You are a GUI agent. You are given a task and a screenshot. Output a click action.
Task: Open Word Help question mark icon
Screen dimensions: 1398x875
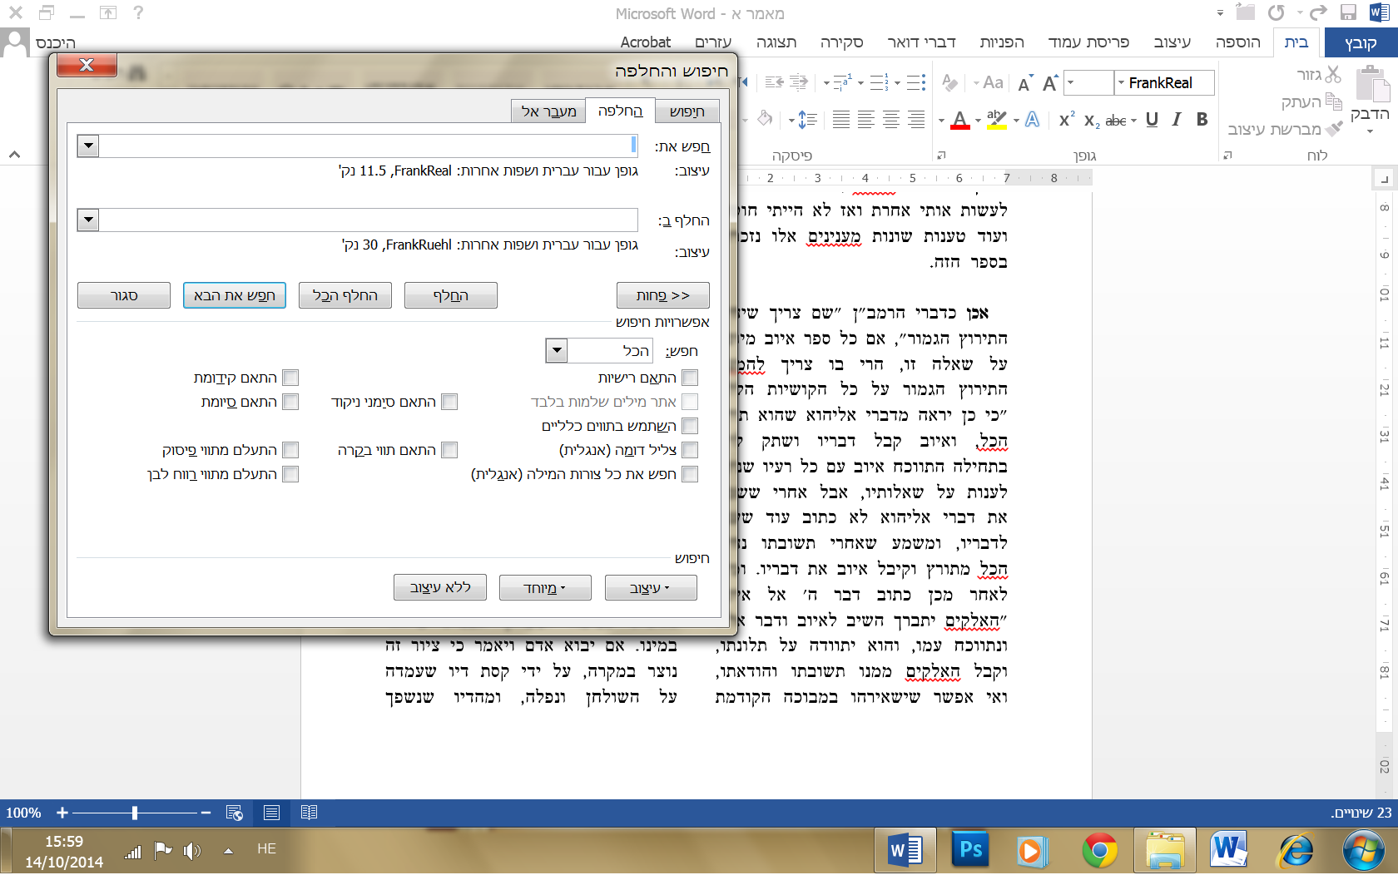pyautogui.click(x=138, y=12)
